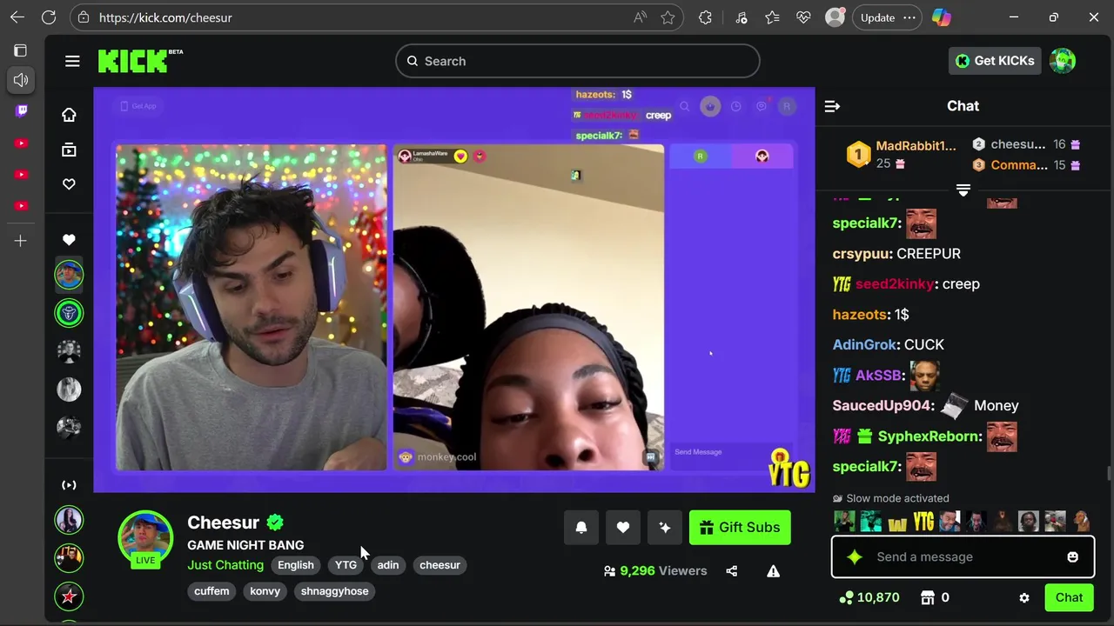Refresh the Kick page
Viewport: 1114px width, 626px height.
pyautogui.click(x=49, y=17)
